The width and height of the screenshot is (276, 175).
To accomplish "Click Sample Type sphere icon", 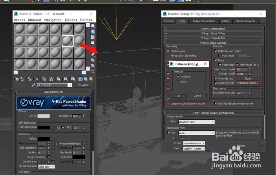I will [x=93, y=26].
